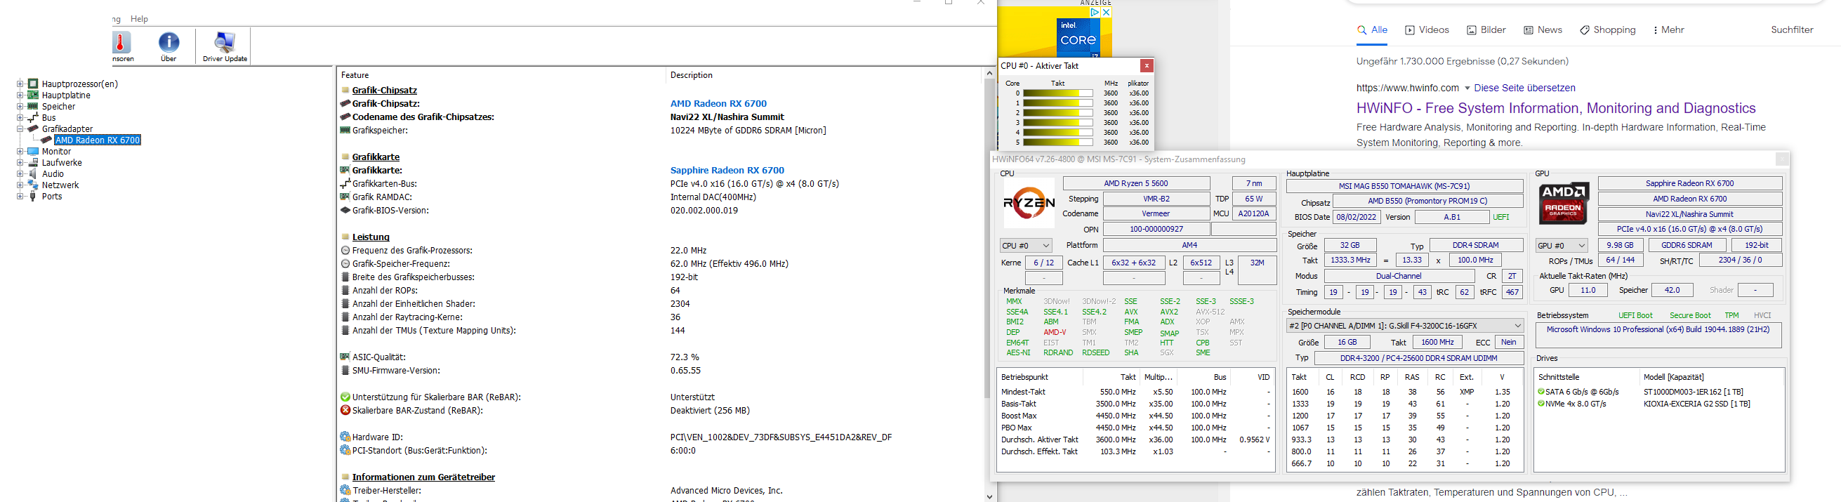Open the Help menu
1841x502 pixels.
point(139,18)
